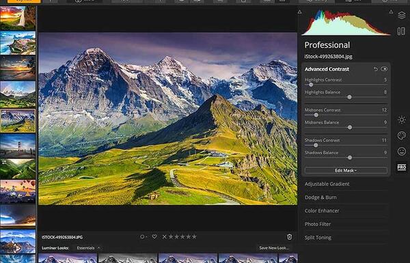Viewport: 410px width, 263px height.
Task: Adjust the Midtones Balance slider handle
Action: point(350,127)
